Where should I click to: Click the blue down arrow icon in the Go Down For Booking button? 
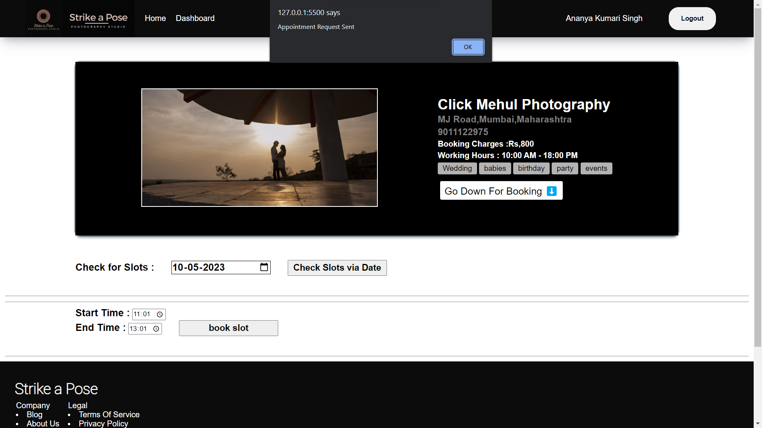552,191
